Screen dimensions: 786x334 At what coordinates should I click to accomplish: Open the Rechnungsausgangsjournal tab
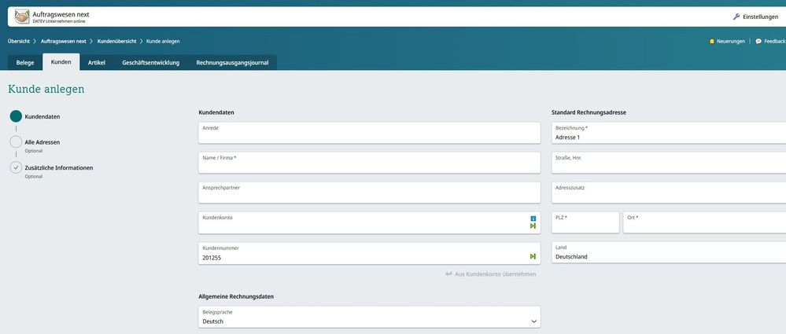(232, 62)
